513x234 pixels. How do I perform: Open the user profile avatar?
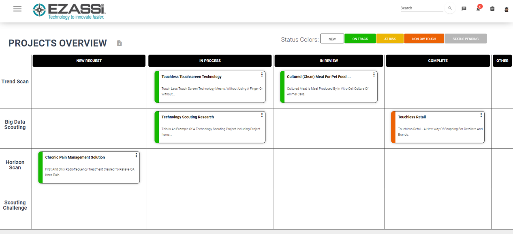(506, 9)
